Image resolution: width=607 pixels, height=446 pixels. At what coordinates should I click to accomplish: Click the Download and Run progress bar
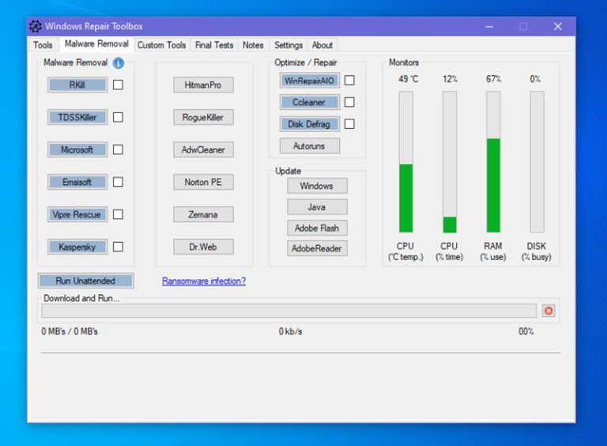coord(288,311)
